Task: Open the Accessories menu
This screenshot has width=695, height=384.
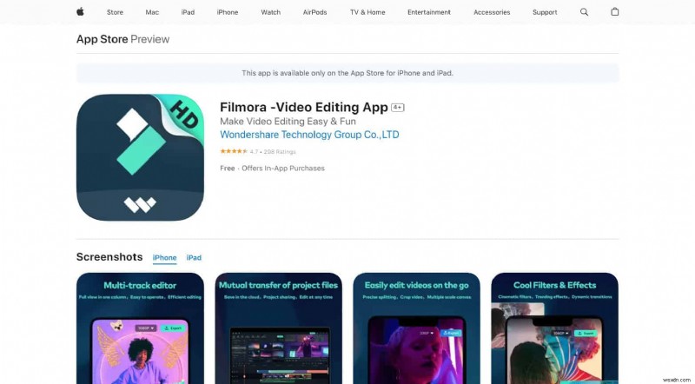Action: pos(492,12)
